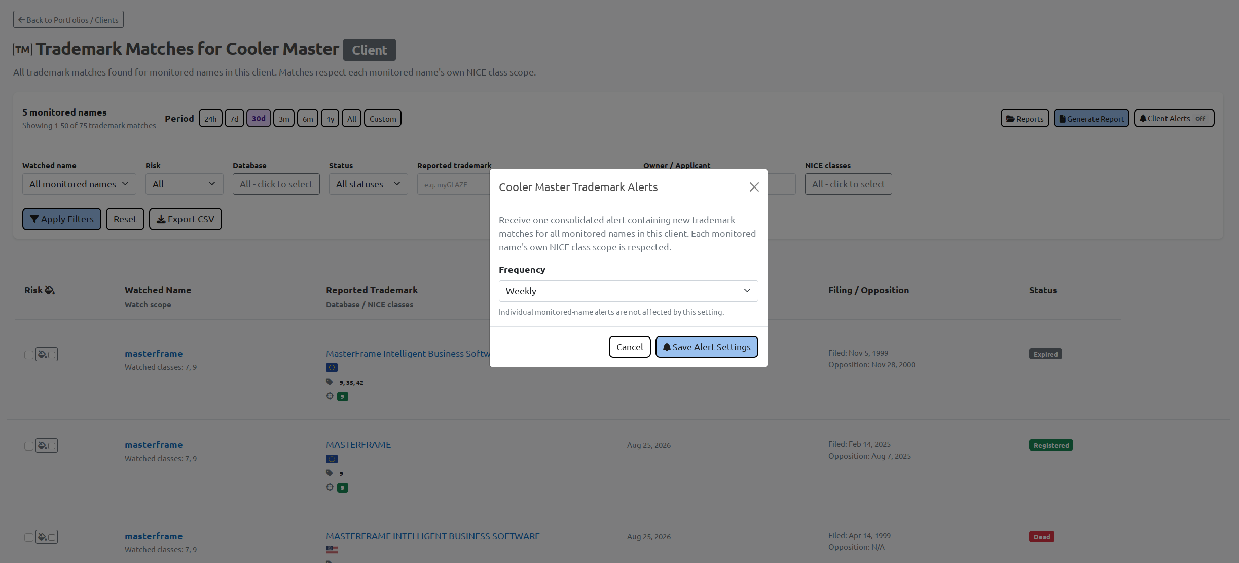Click the Registered status badge

coord(1051,445)
